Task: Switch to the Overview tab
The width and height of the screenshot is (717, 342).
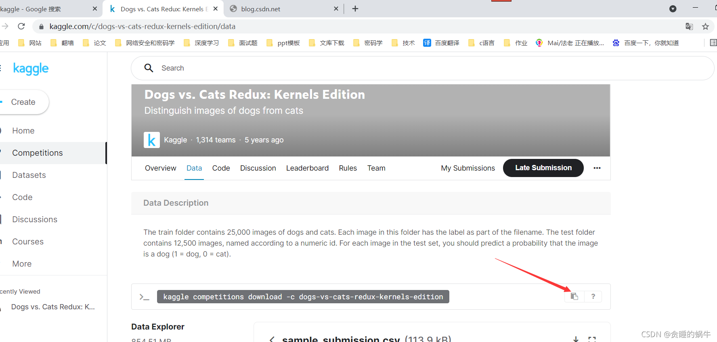Action: click(x=161, y=168)
